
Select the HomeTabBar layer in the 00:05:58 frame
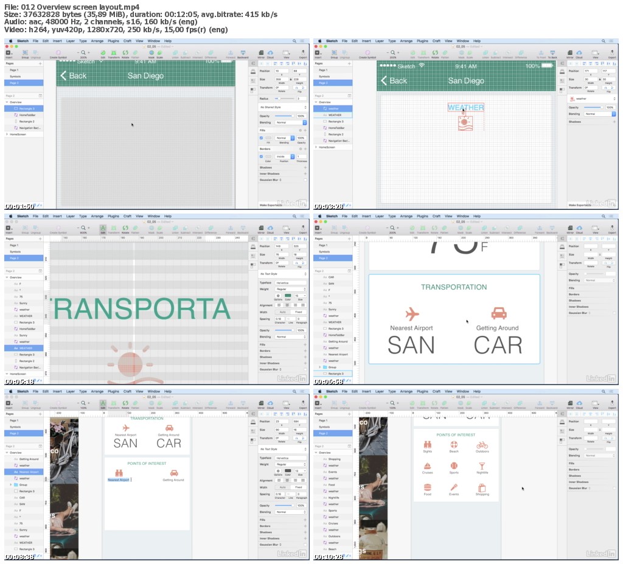pos(333,335)
